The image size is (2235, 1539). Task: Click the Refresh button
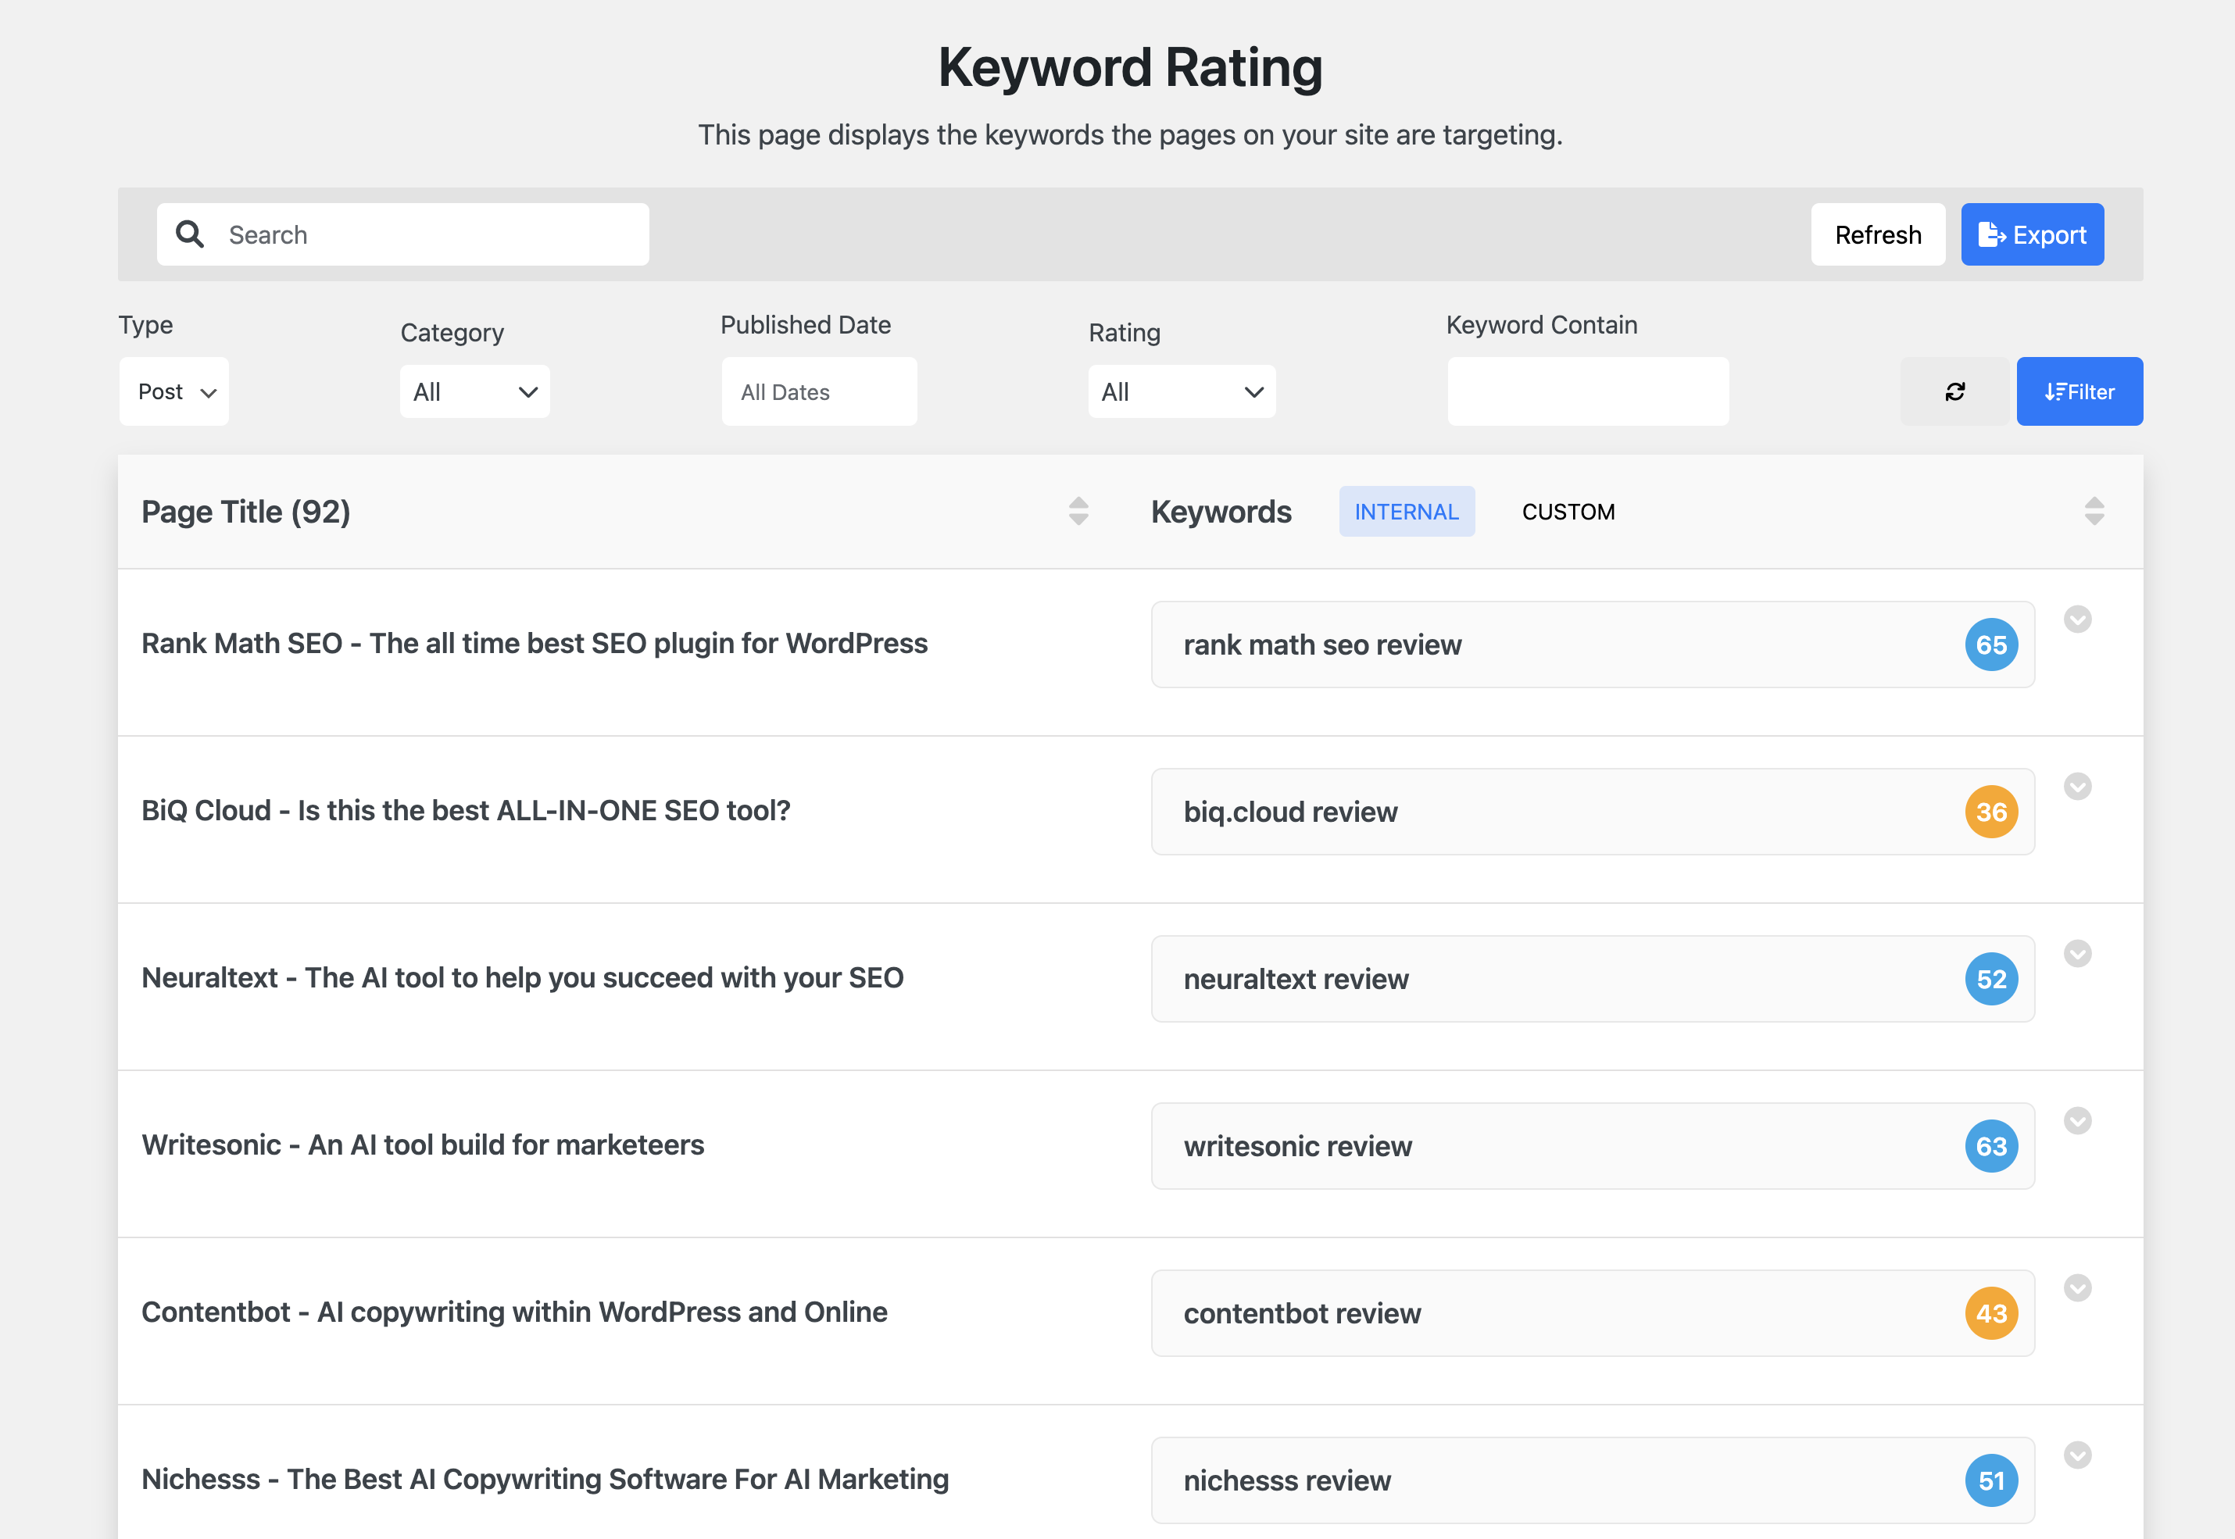click(x=1877, y=234)
